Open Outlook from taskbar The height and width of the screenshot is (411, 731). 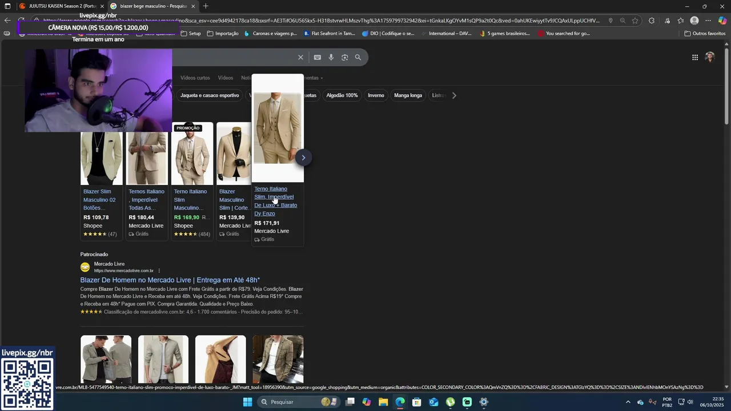[433, 402]
